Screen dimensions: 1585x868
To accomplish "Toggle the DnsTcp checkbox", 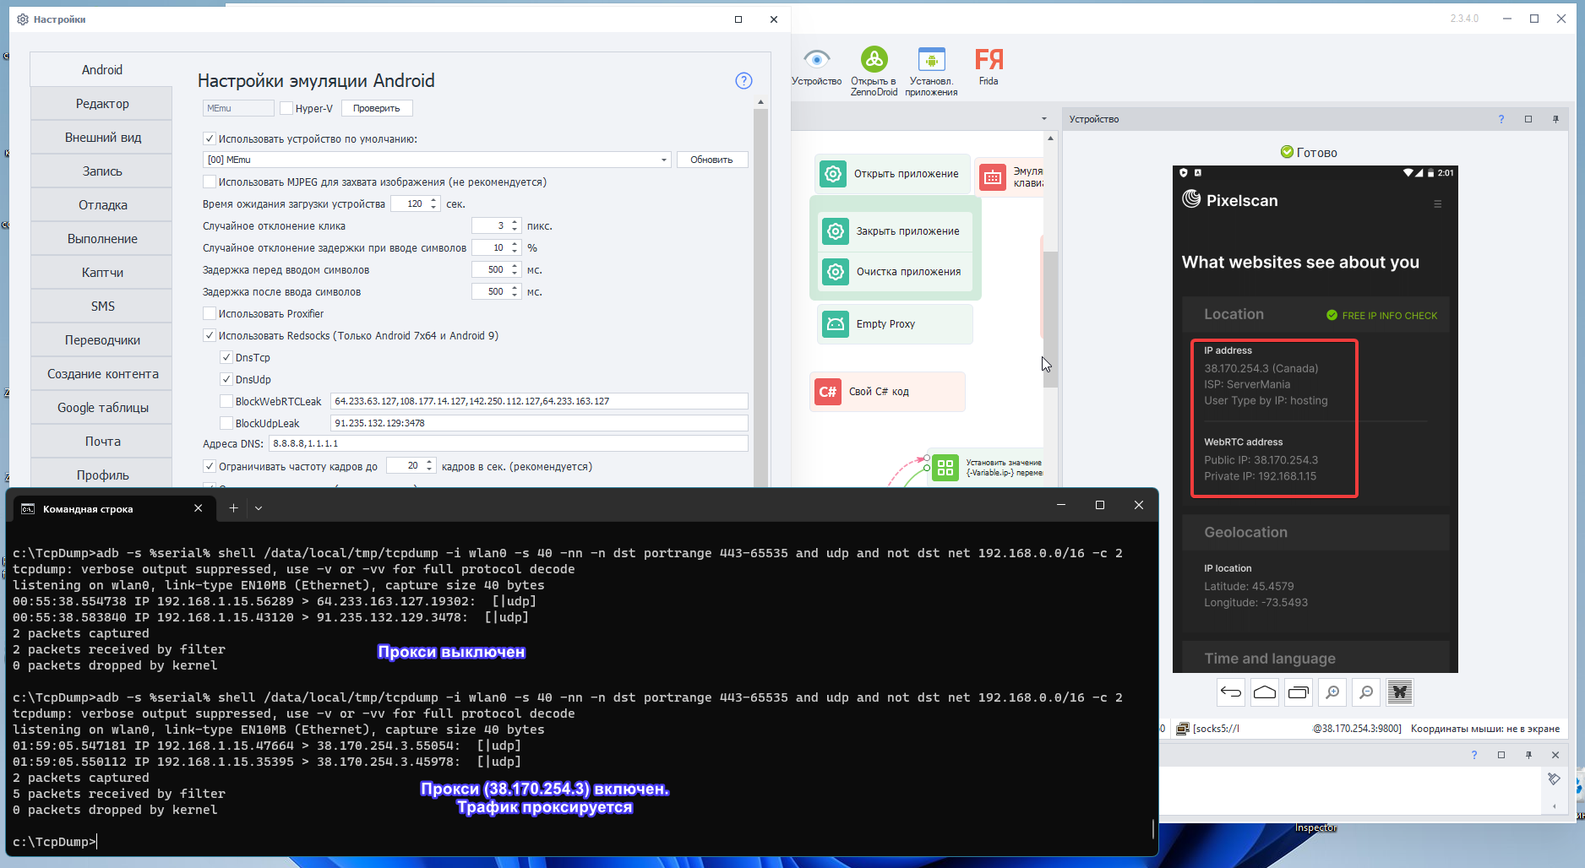I will tap(226, 357).
